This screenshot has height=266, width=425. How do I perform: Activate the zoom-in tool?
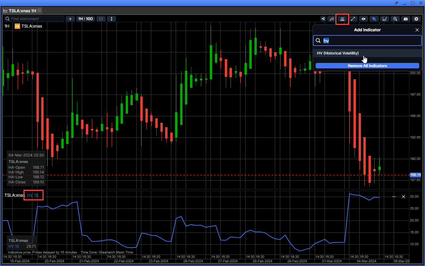395,19
